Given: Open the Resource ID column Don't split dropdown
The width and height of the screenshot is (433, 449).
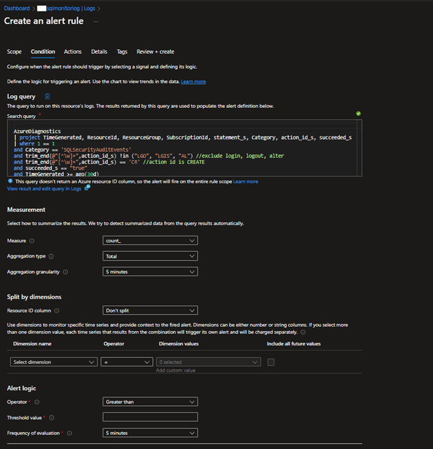Looking at the screenshot, I should coord(150,310).
